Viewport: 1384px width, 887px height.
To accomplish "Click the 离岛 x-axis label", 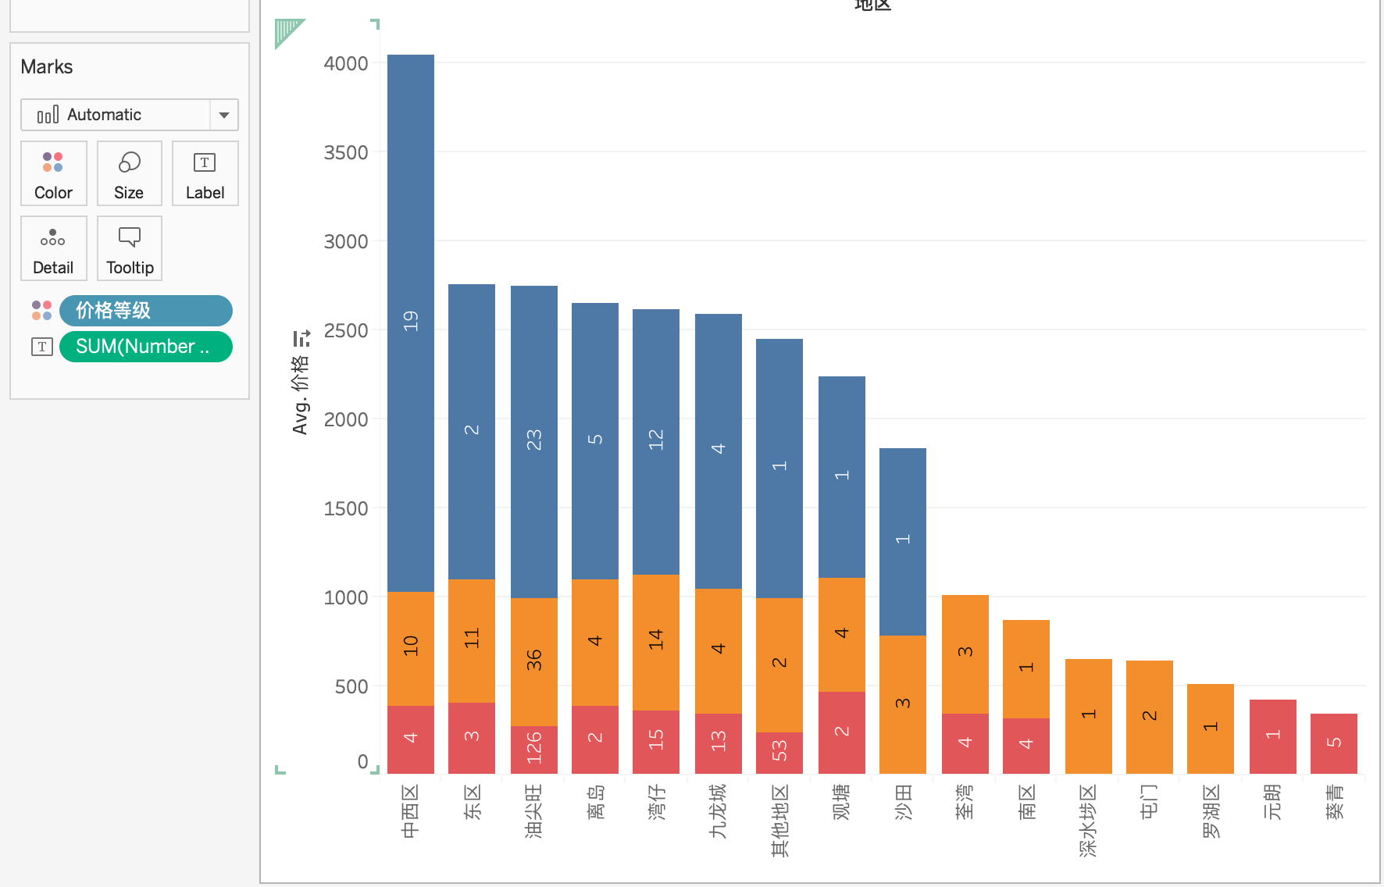I will pyautogui.click(x=595, y=802).
